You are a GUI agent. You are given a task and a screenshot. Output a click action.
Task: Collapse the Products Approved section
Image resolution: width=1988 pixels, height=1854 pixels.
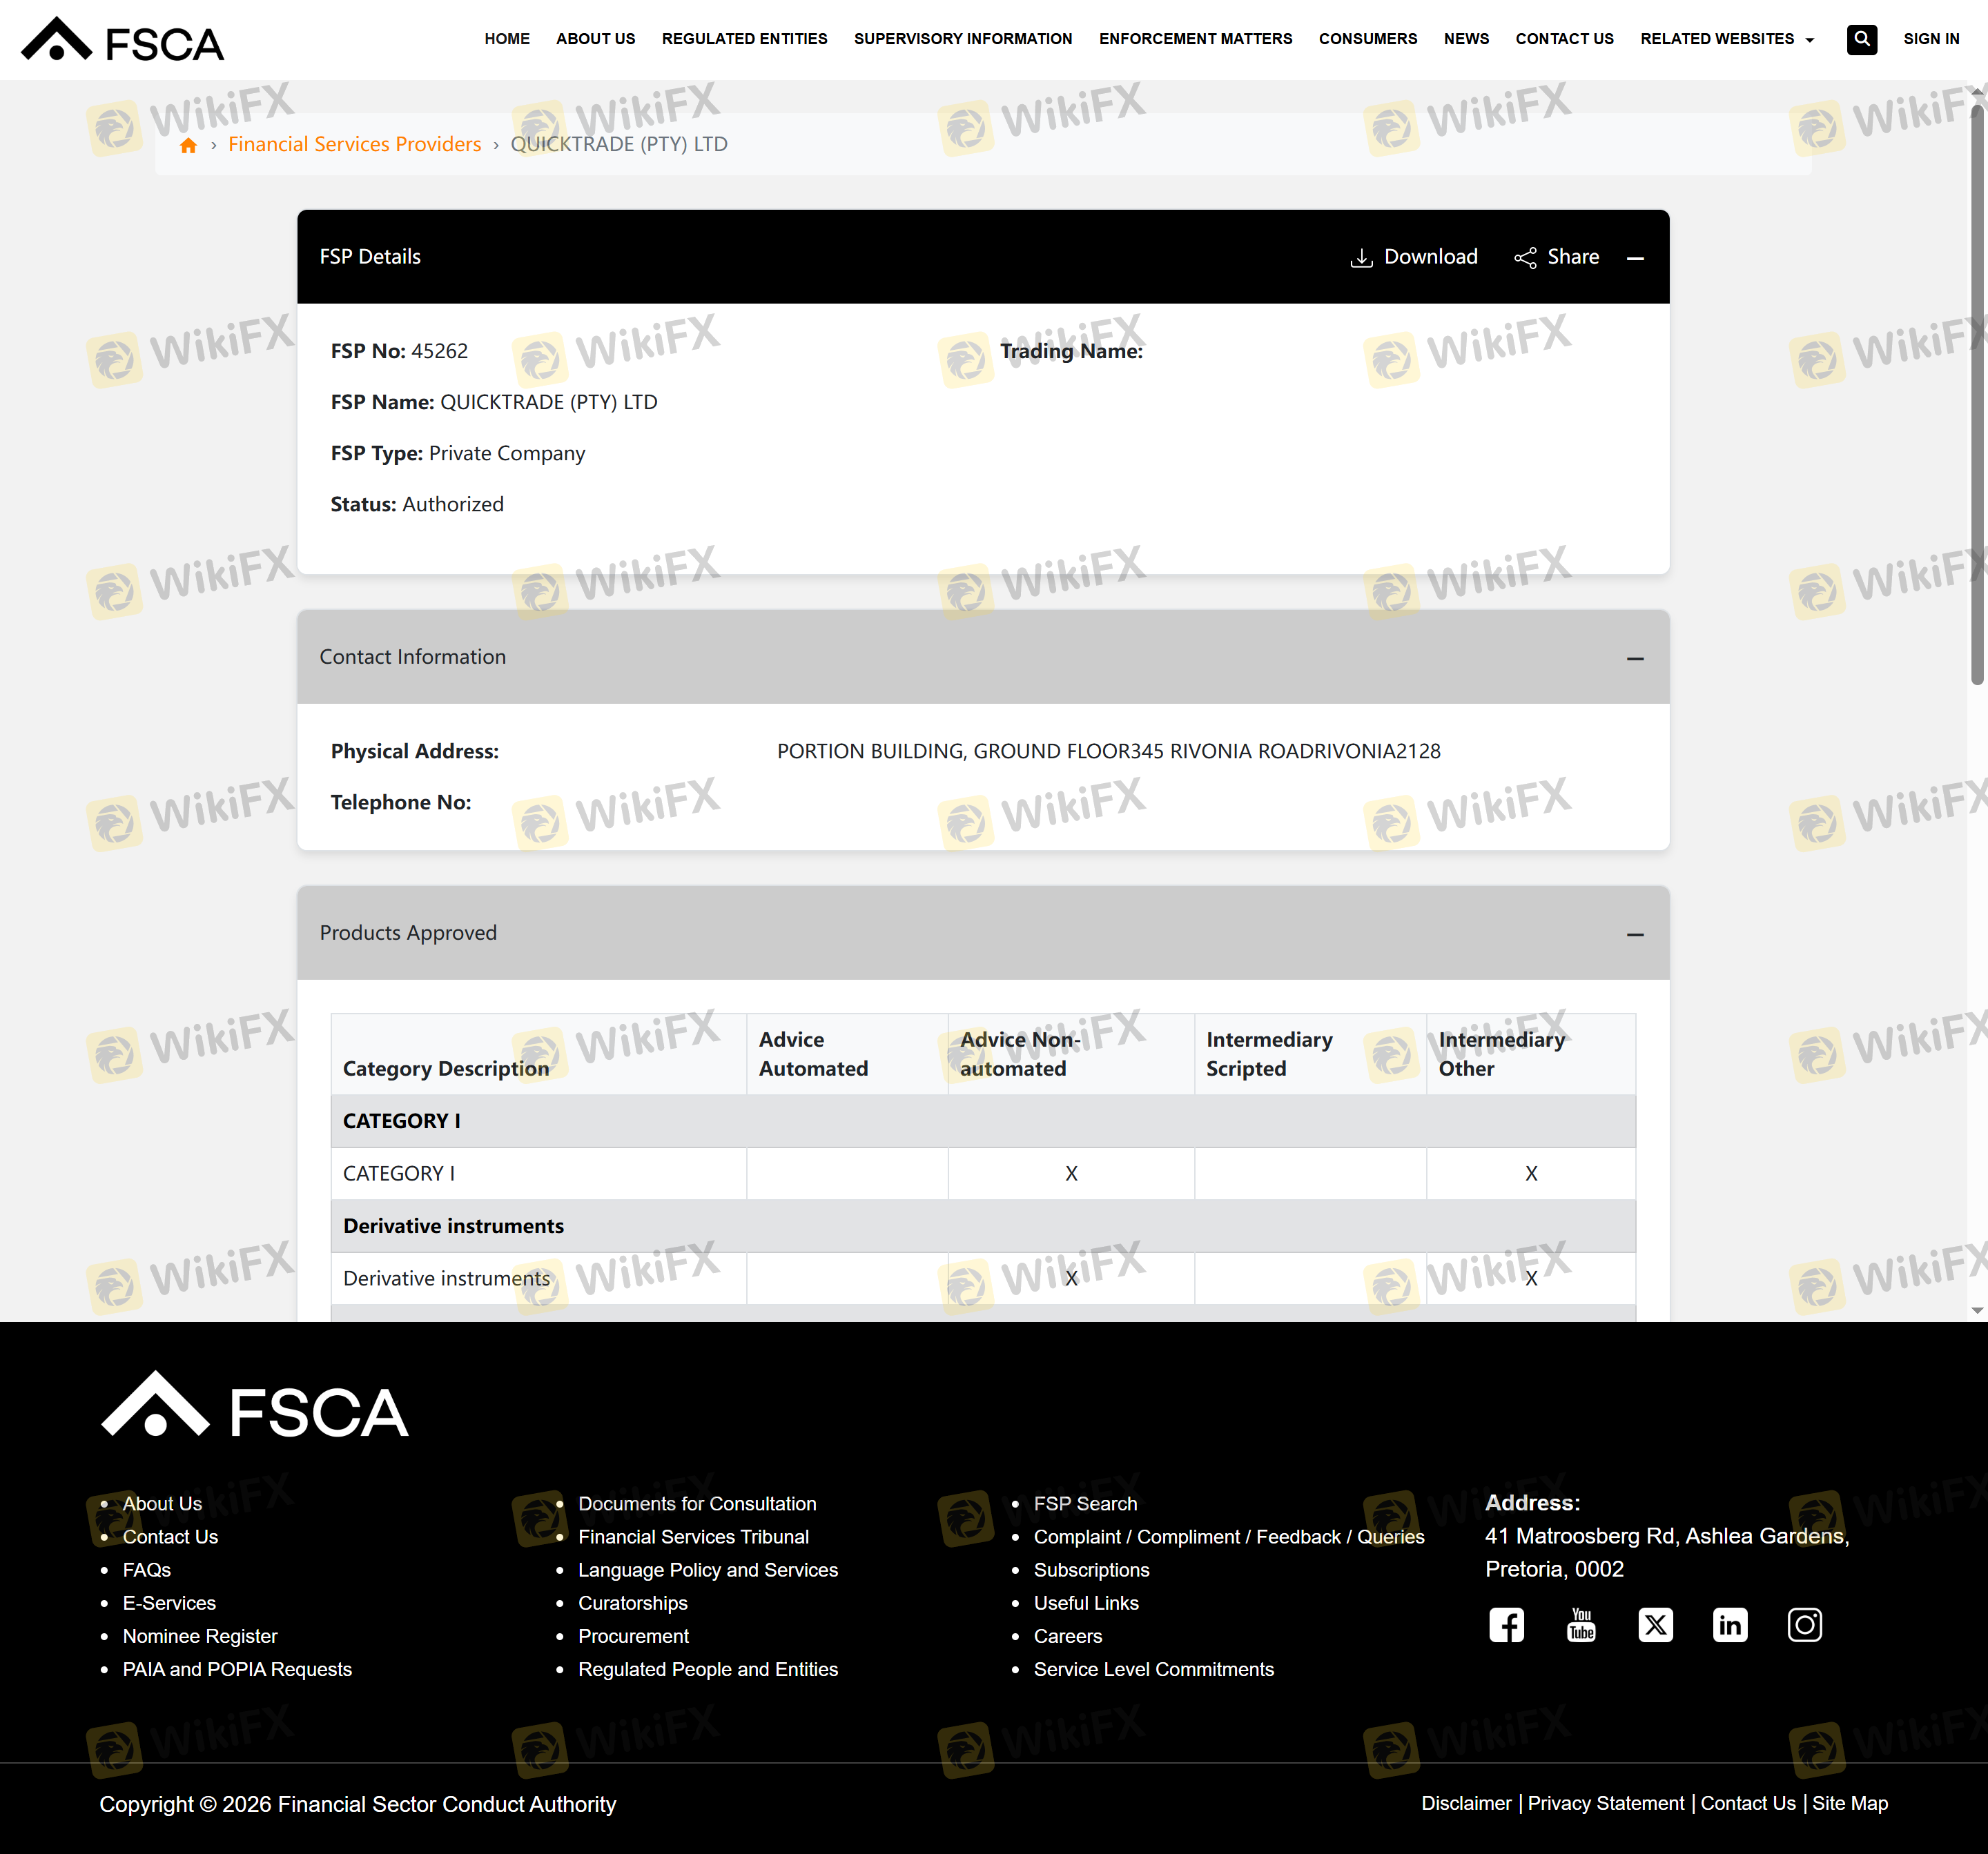(1635, 934)
